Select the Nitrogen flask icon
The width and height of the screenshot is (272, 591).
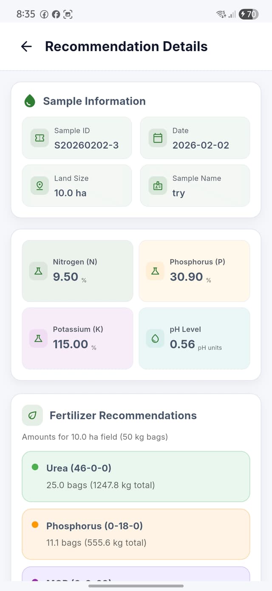coord(38,271)
